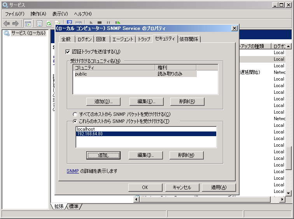Open the ファイル(F) menu
Viewport: 294px width, 219px height.
[15, 14]
